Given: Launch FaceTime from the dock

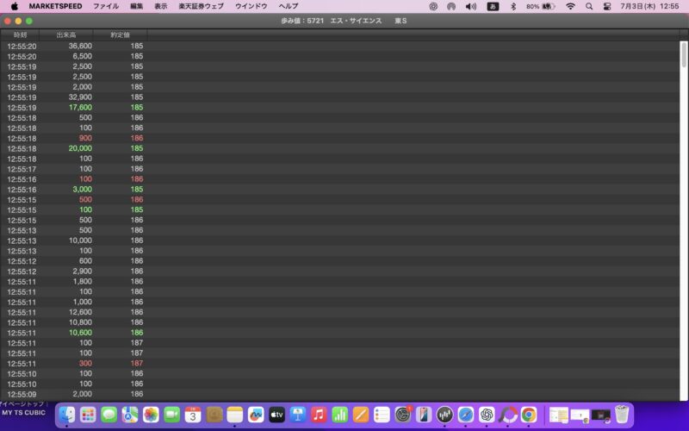Looking at the screenshot, I should (x=171, y=415).
